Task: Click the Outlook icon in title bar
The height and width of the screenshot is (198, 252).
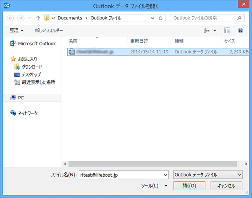Action: click(x=7, y=6)
